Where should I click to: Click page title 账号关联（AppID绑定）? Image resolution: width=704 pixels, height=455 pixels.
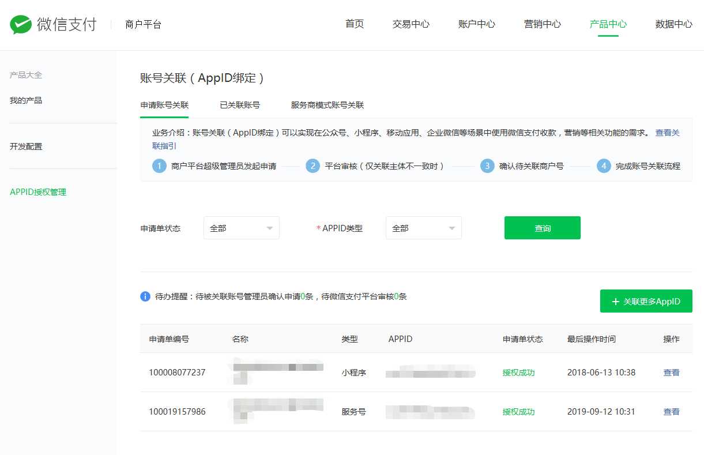pos(205,78)
